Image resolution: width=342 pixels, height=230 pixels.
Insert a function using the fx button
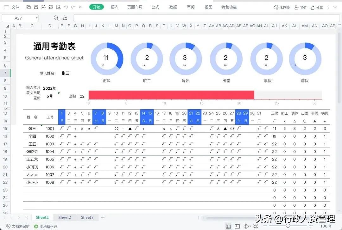click(x=65, y=18)
